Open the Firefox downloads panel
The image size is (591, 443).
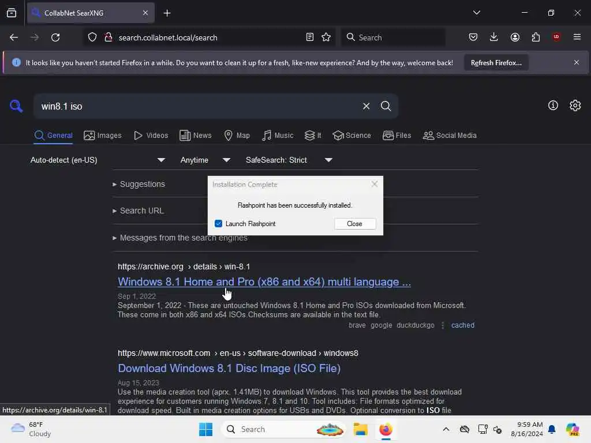click(494, 37)
